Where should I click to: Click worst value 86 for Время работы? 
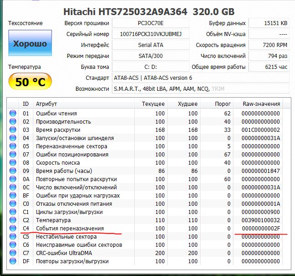pyautogui.click(x=195, y=171)
